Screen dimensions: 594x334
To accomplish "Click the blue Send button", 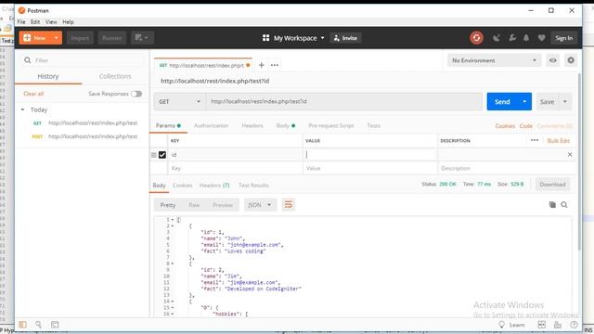I will coord(502,101).
